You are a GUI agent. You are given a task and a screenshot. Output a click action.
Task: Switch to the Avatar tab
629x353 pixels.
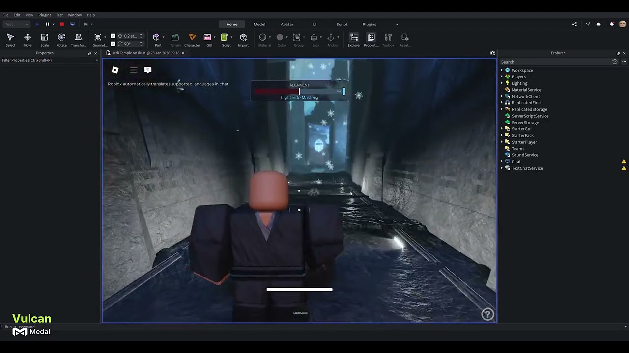pos(287,24)
